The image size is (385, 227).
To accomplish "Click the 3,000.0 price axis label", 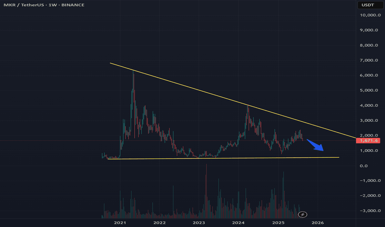I will coord(369,121).
